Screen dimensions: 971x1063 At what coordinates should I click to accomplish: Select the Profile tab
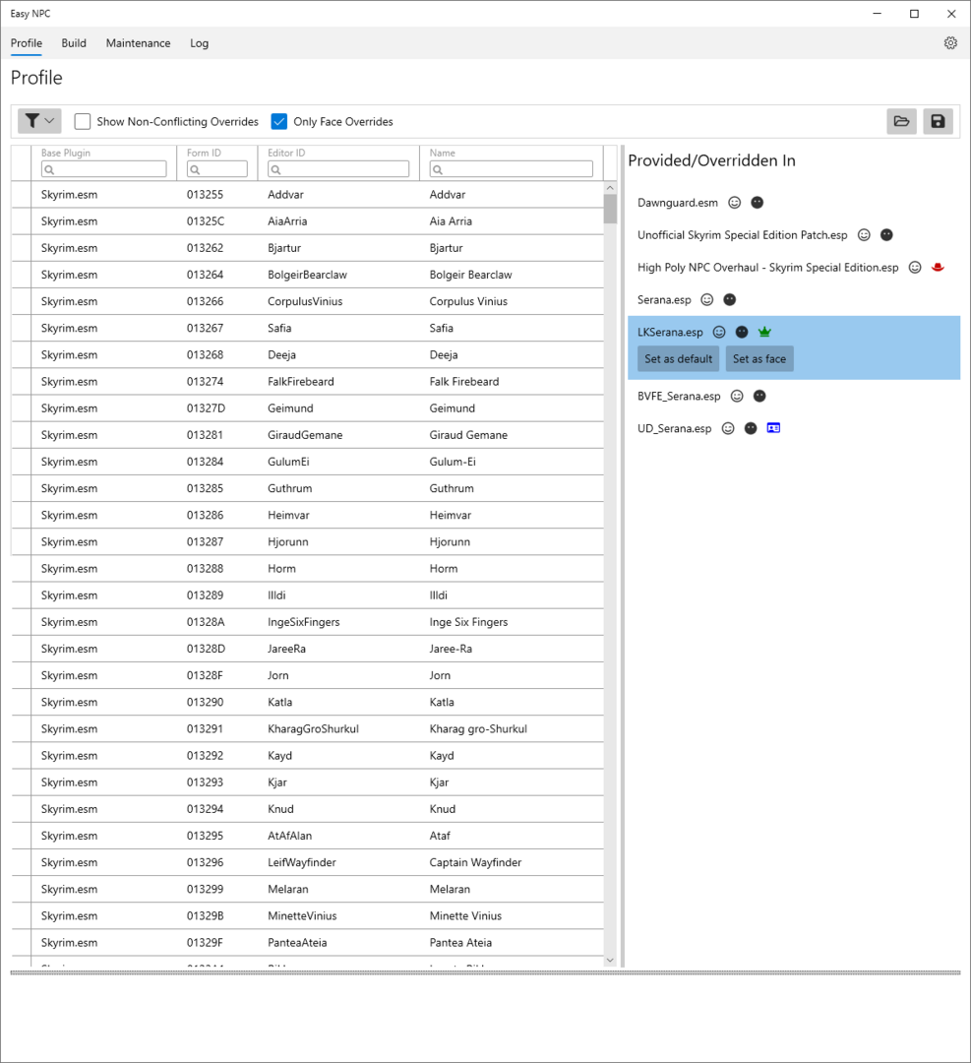point(27,42)
